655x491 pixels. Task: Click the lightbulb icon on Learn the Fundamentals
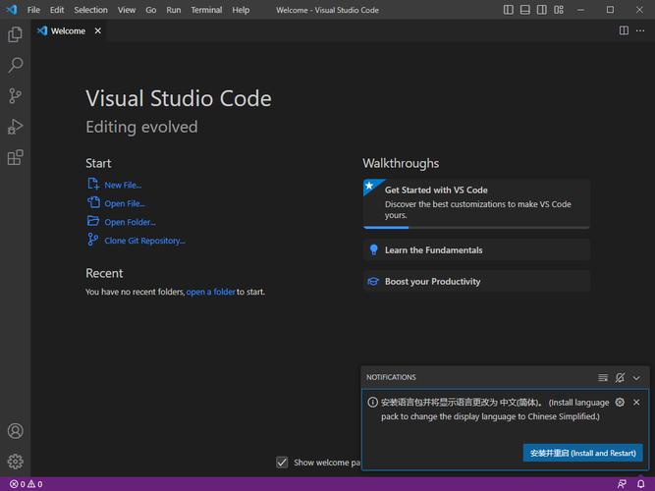coord(374,249)
